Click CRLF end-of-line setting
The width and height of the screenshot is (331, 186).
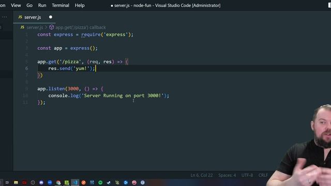[263, 175]
